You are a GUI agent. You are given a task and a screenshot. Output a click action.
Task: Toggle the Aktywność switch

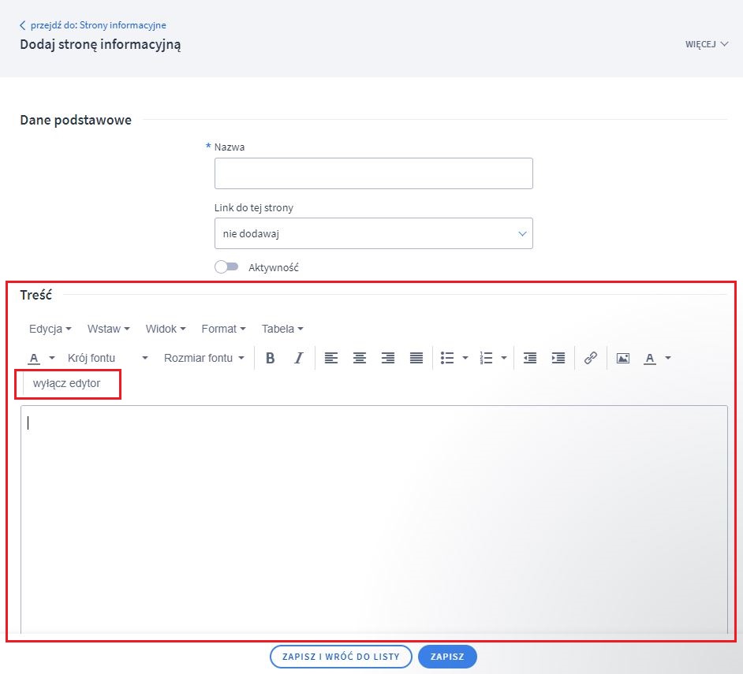226,267
